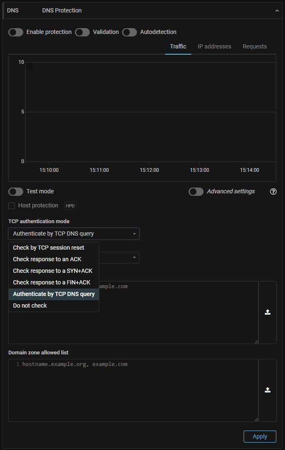Screen dimensions: 285x450
Task: Click upload icon beside the upper domain list
Action: click(268, 312)
